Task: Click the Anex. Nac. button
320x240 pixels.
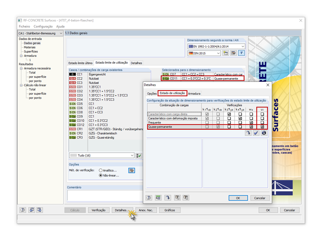Action: point(146,210)
